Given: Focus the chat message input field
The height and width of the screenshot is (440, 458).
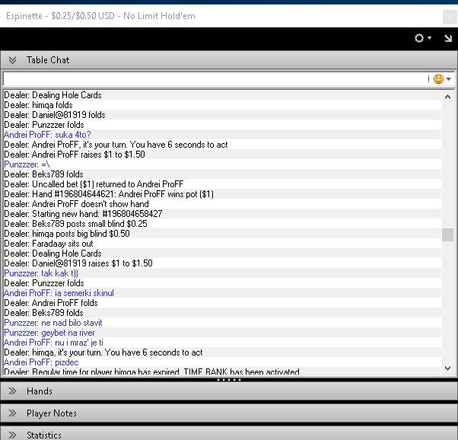Looking at the screenshot, I should point(215,79).
